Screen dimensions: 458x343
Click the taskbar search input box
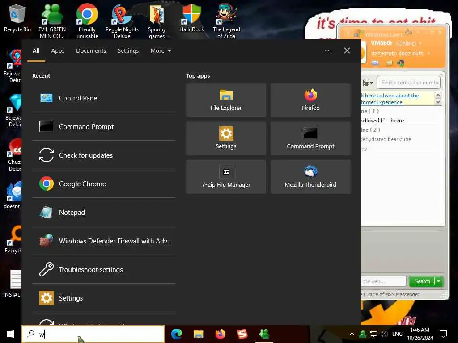pyautogui.click(x=93, y=334)
